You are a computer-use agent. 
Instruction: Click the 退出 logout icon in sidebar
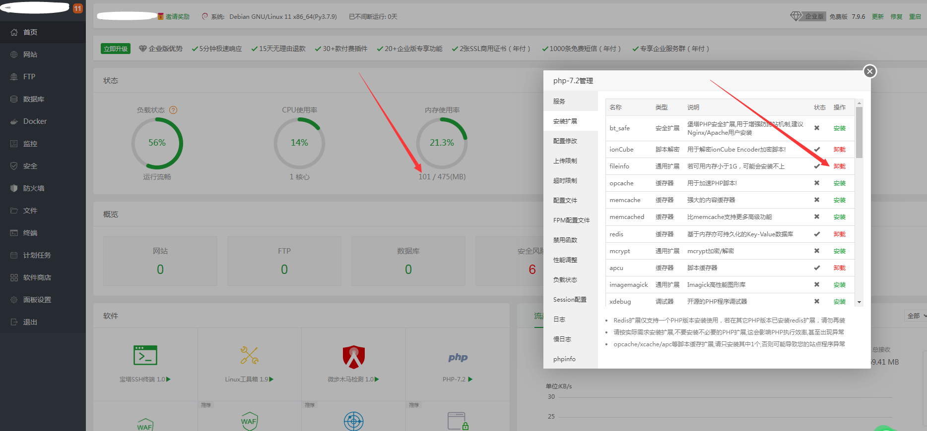click(14, 322)
